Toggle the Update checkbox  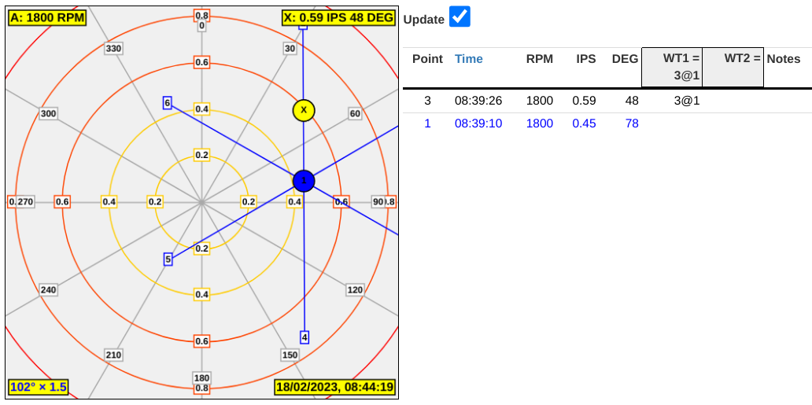click(460, 17)
